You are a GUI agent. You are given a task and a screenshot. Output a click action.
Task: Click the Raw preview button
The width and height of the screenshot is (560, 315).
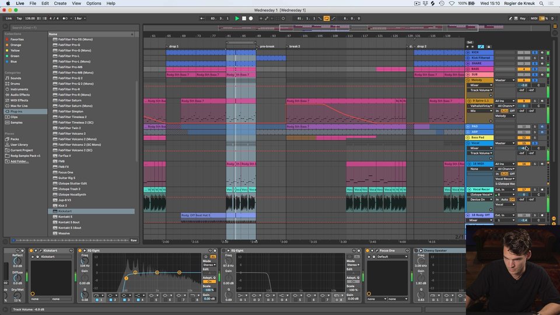[x=134, y=240]
